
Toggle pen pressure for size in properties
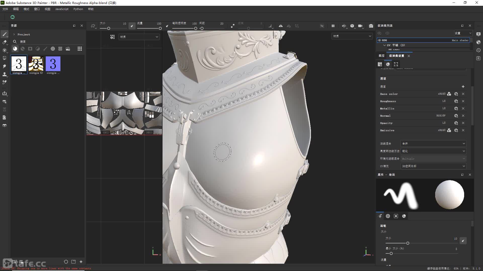pos(463,241)
